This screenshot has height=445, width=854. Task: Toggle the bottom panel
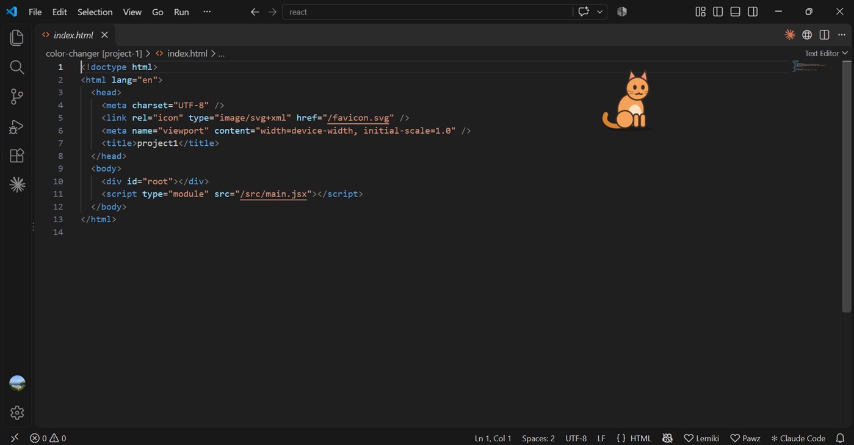tap(736, 12)
